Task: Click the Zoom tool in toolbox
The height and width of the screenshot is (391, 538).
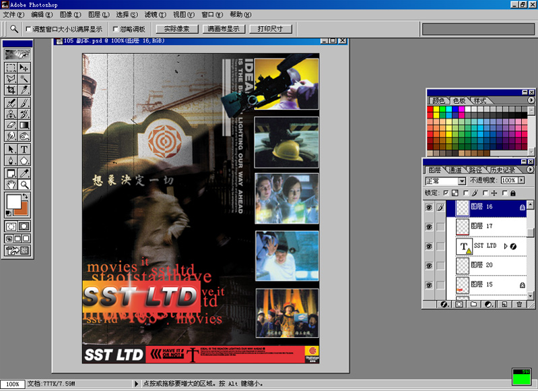Action: point(24,185)
